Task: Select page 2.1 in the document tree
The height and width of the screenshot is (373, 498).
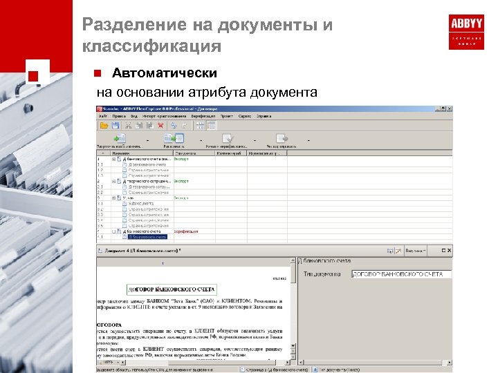Action: [x=149, y=186]
